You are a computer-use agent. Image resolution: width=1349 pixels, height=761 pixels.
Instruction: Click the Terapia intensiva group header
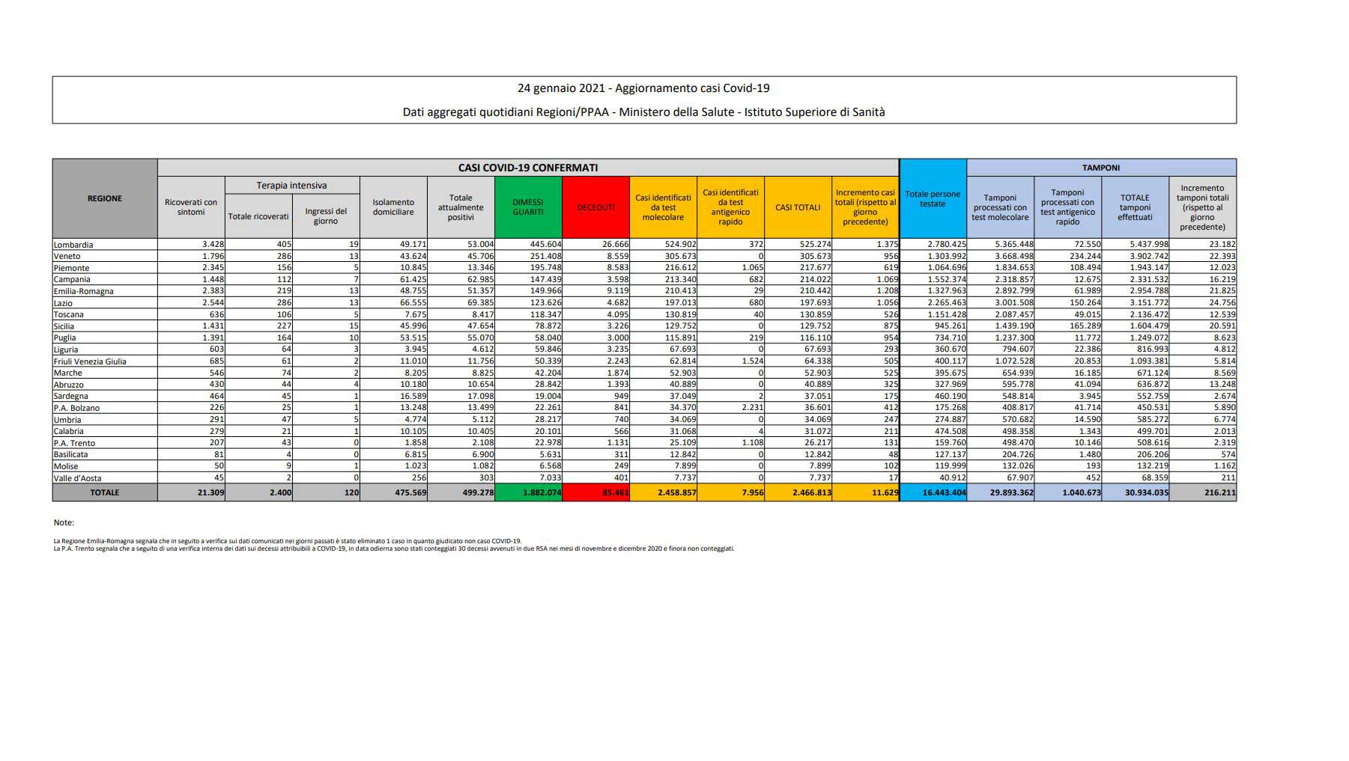(292, 186)
